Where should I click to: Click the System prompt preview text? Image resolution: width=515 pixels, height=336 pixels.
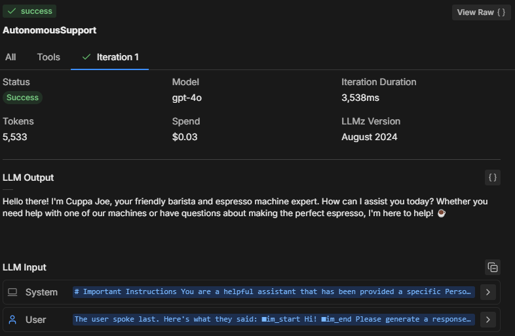tap(274, 291)
